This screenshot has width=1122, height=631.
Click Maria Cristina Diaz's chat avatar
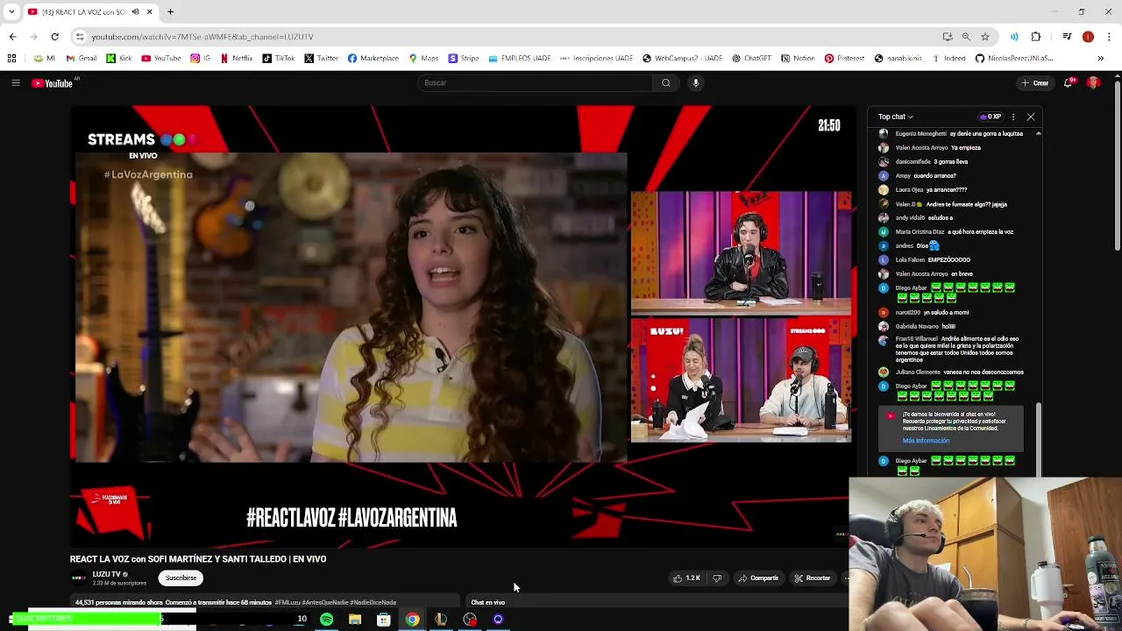(x=884, y=232)
